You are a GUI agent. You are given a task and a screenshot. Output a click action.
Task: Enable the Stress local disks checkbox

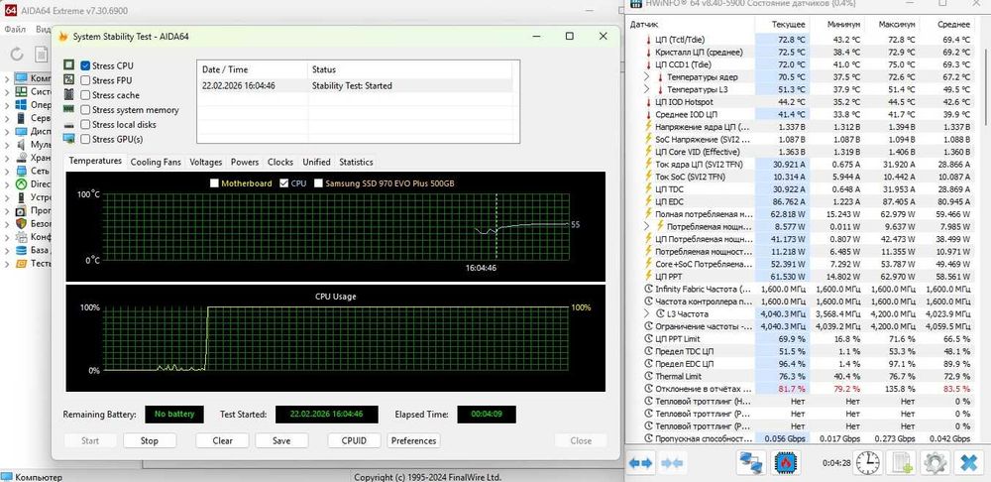tap(85, 124)
